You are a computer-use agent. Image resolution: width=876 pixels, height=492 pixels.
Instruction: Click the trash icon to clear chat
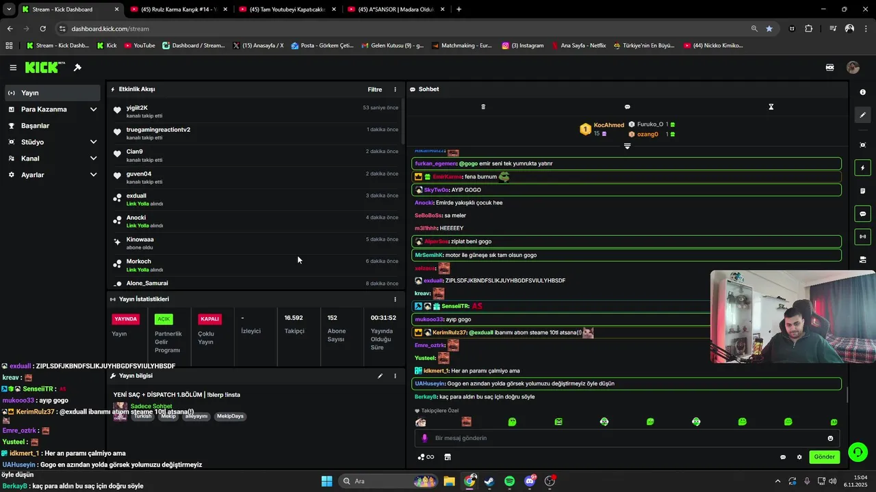coord(483,107)
